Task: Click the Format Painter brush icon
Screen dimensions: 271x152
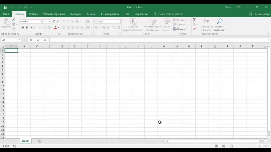Action: [14, 28]
